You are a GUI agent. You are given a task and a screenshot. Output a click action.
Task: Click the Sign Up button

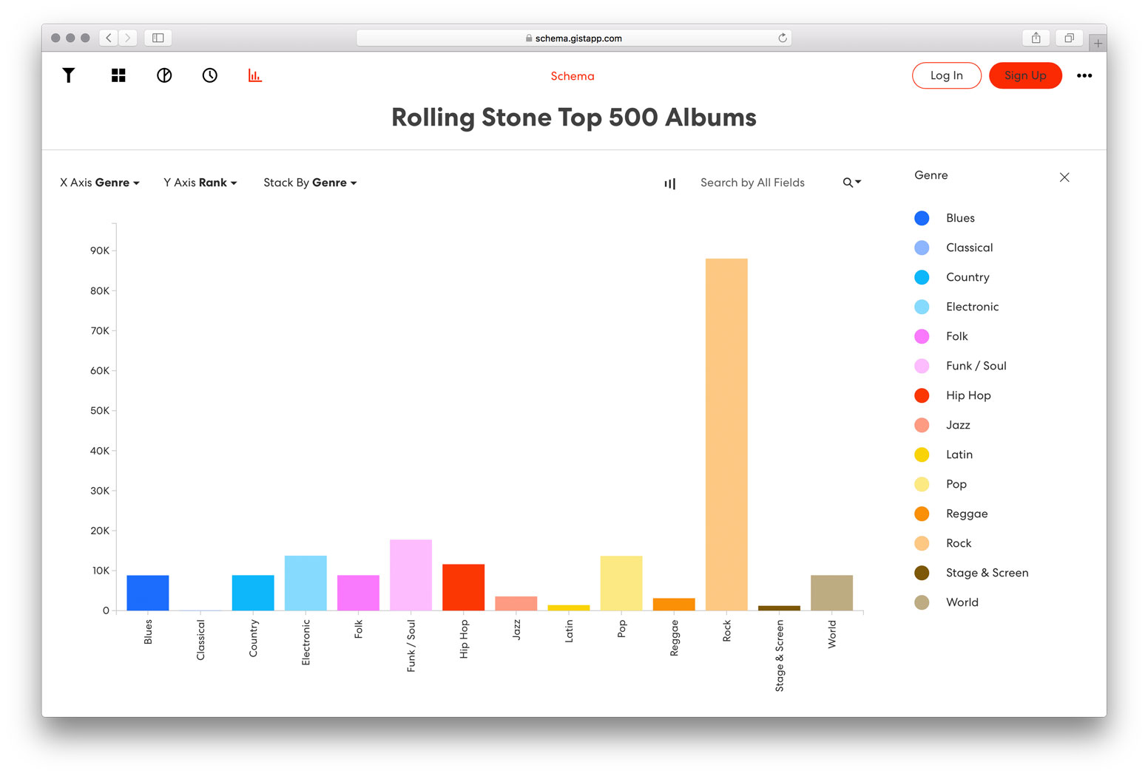(x=1025, y=75)
